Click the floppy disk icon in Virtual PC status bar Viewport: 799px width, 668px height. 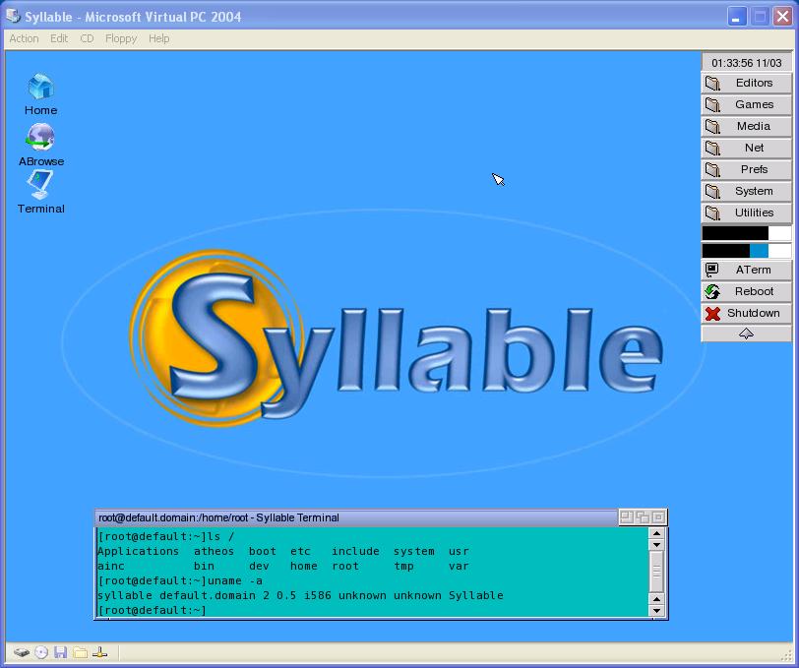61,652
